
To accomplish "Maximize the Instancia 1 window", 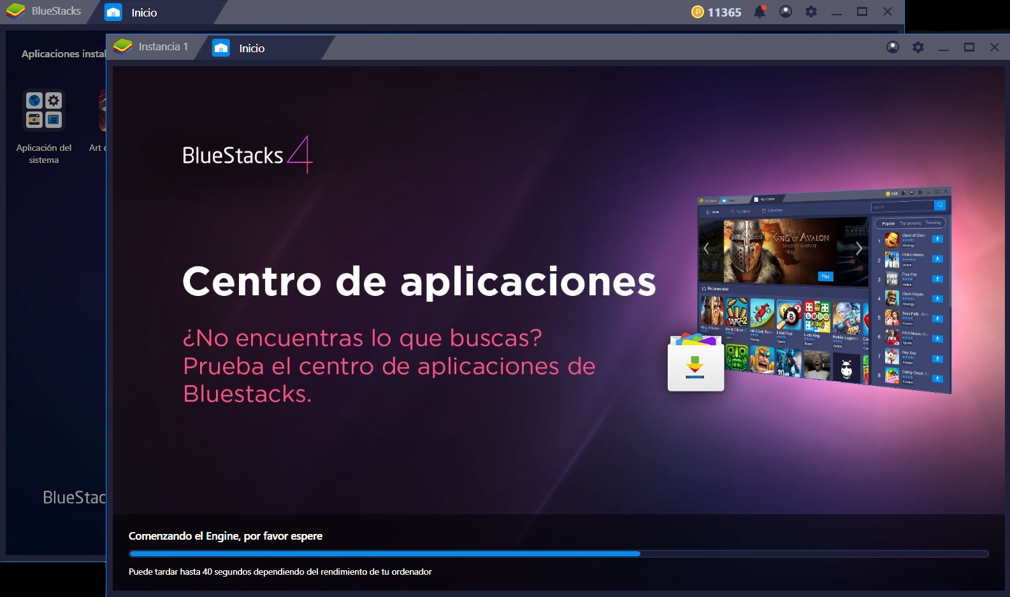I will (969, 47).
